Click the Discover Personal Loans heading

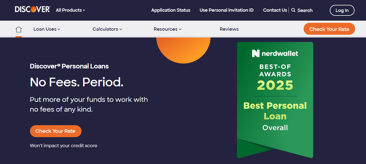(x=69, y=66)
